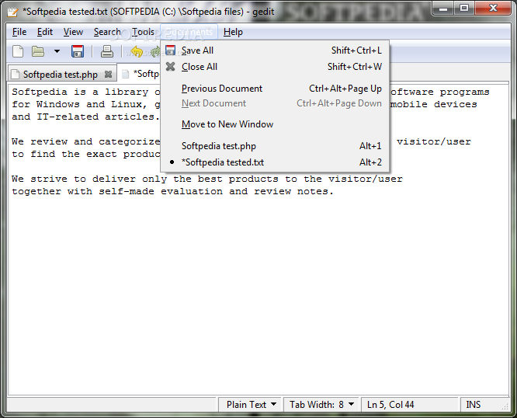Open the View menu

click(73, 32)
